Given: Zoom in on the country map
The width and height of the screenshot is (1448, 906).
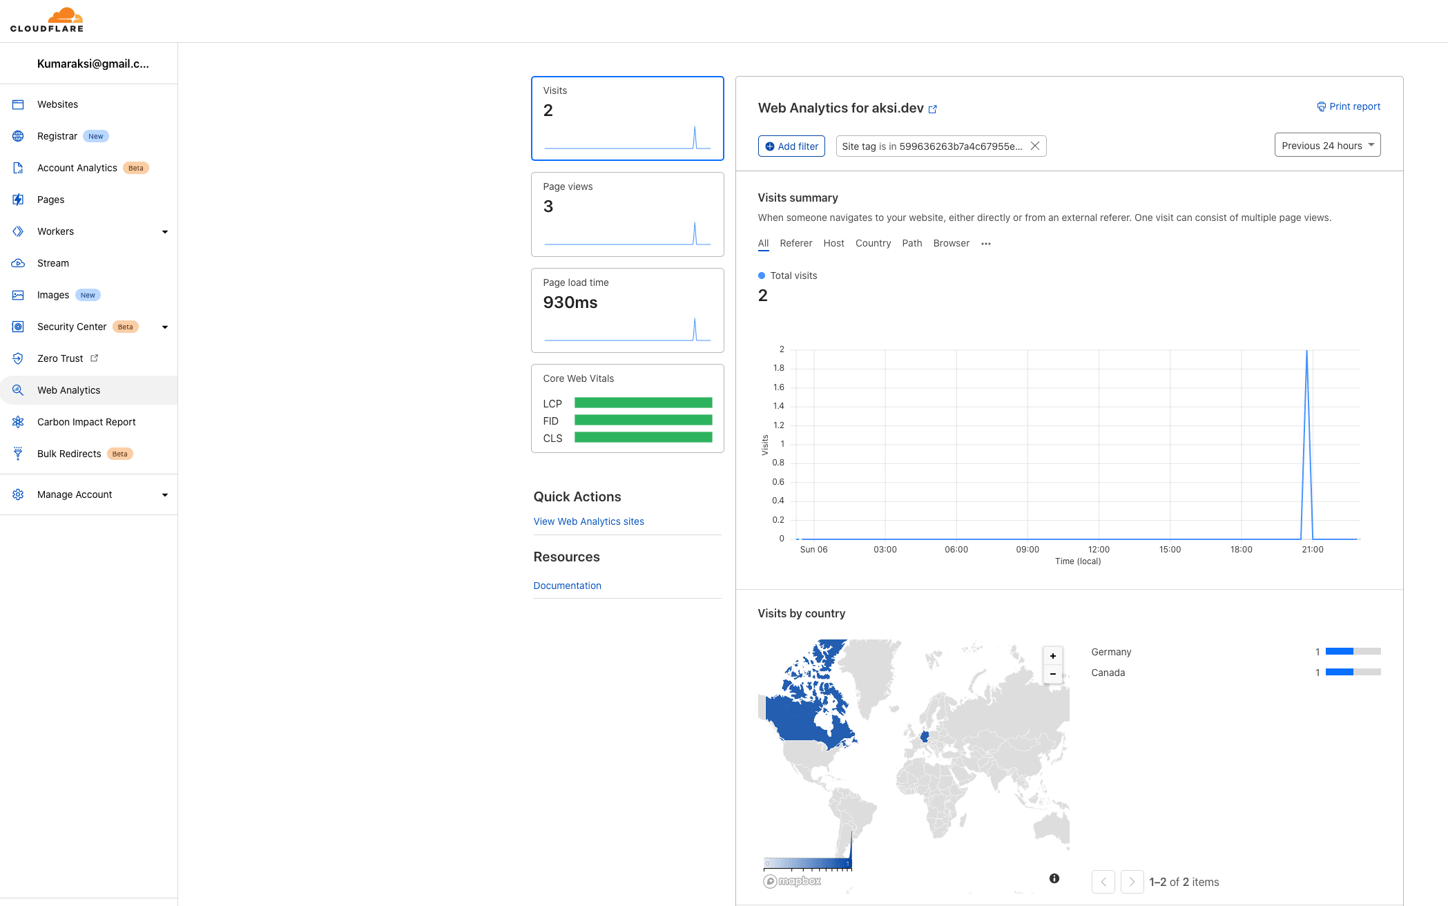Looking at the screenshot, I should click(1052, 656).
